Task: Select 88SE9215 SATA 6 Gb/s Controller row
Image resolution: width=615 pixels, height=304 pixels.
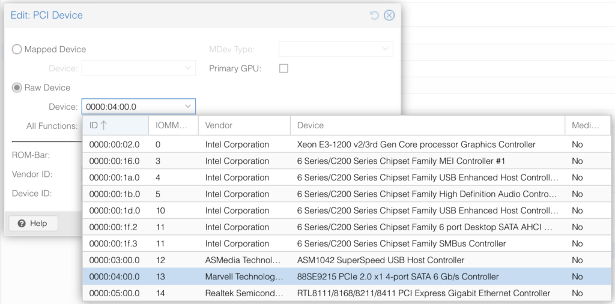Action: coord(347,276)
